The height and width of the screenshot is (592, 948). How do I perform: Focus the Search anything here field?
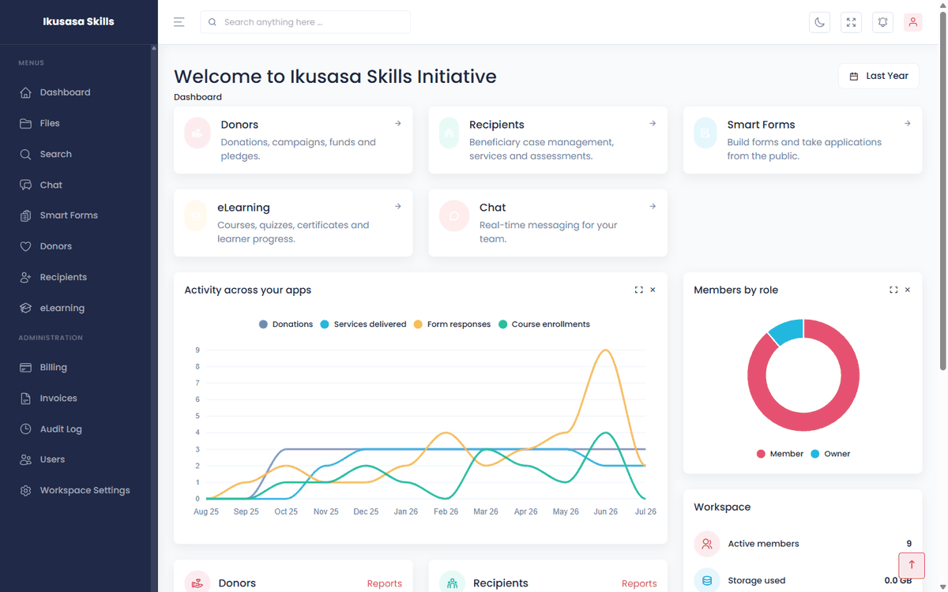click(x=305, y=22)
